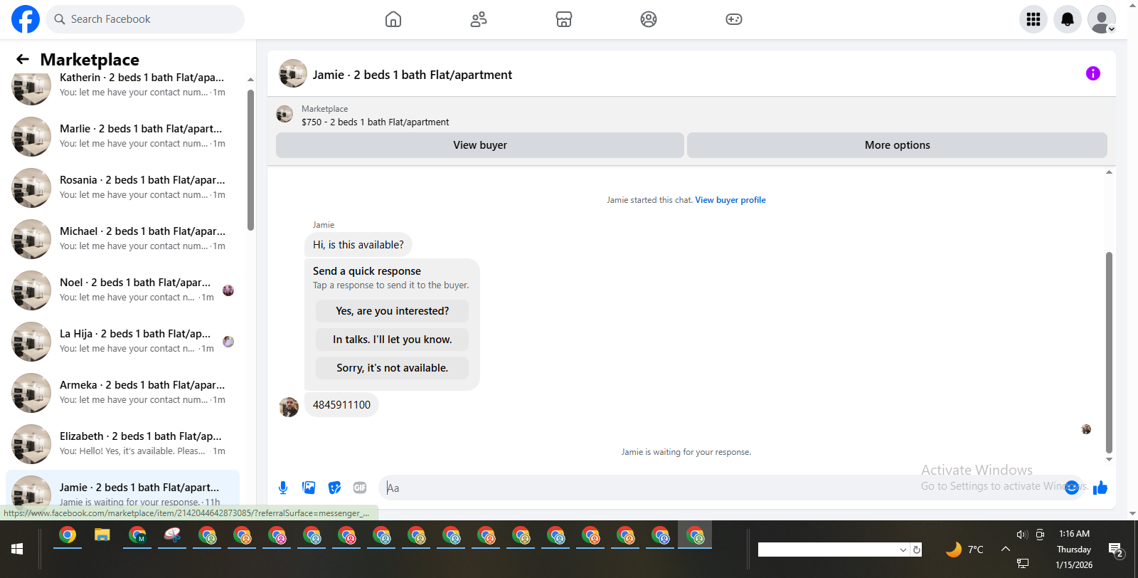Click the chat messages scrollbar thumb
This screenshot has width=1138, height=578.
coord(1109,353)
